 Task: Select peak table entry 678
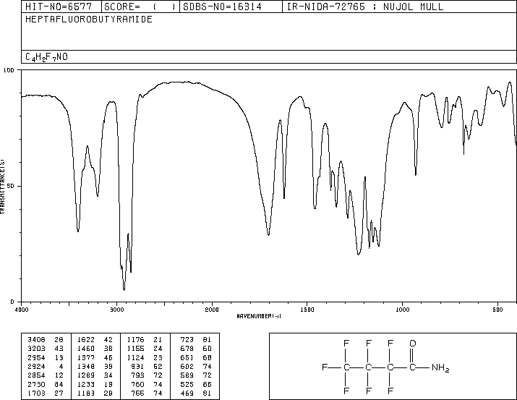pos(187,349)
